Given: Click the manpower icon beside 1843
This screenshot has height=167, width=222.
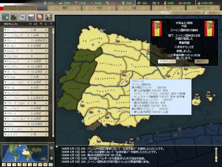Looking at the screenshot, I should (139, 3).
